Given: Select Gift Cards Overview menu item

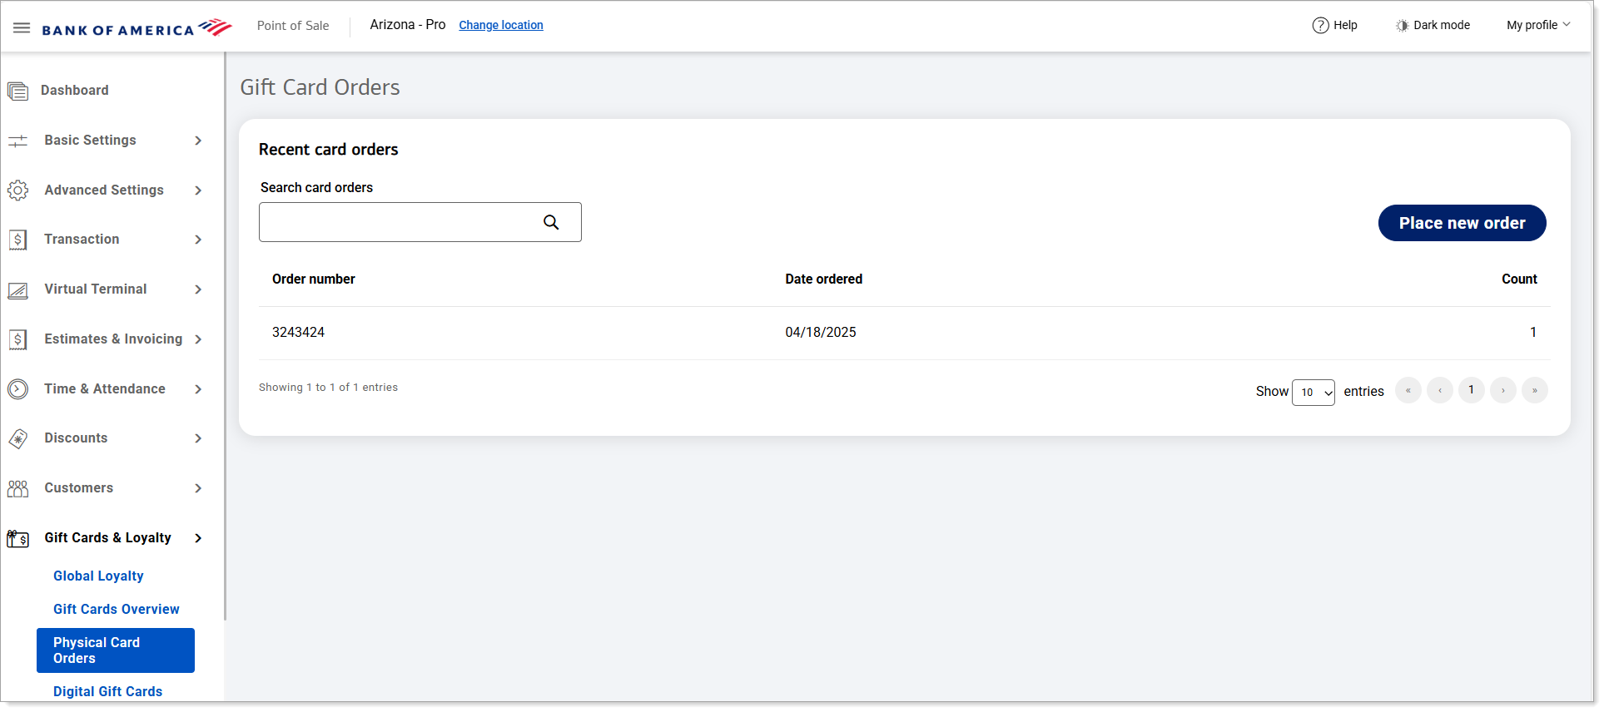Looking at the screenshot, I should point(116,609).
